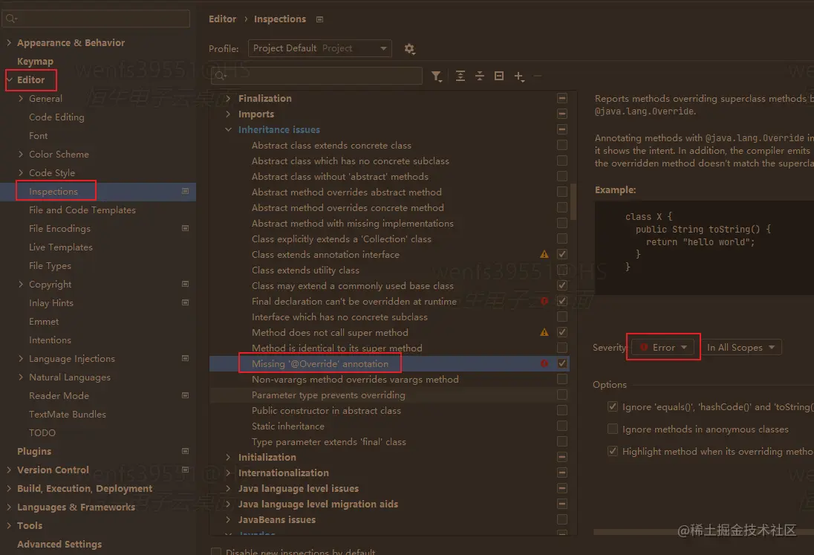814x555 pixels.
Task: Click search icon in settings search box
Action: [x=11, y=19]
